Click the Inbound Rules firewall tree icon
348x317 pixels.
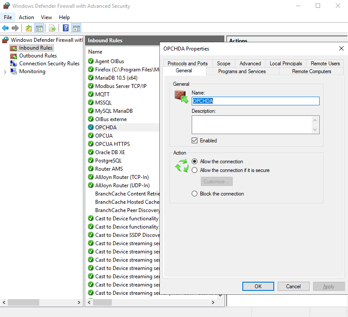[13, 48]
